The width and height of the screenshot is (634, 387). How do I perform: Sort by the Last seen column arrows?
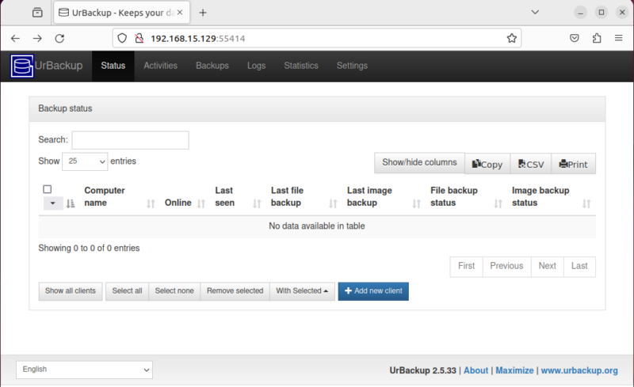[x=257, y=203]
